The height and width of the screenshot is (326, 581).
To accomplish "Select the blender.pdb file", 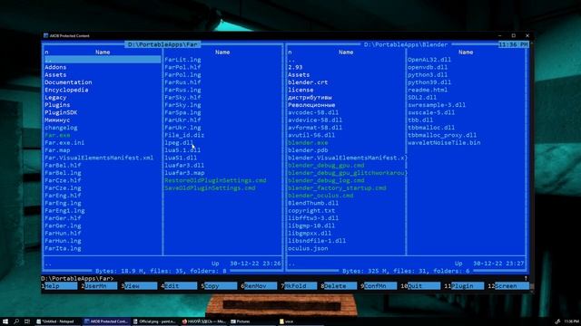I will tap(308, 150).
